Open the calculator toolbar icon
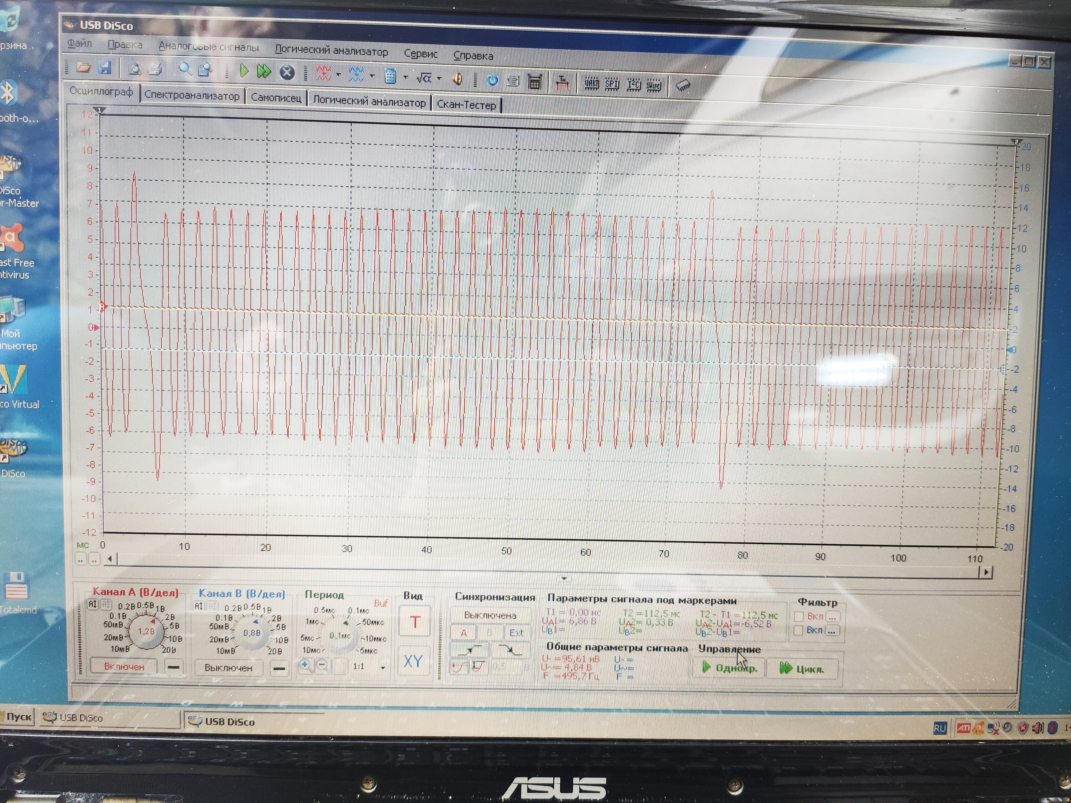 (x=391, y=76)
